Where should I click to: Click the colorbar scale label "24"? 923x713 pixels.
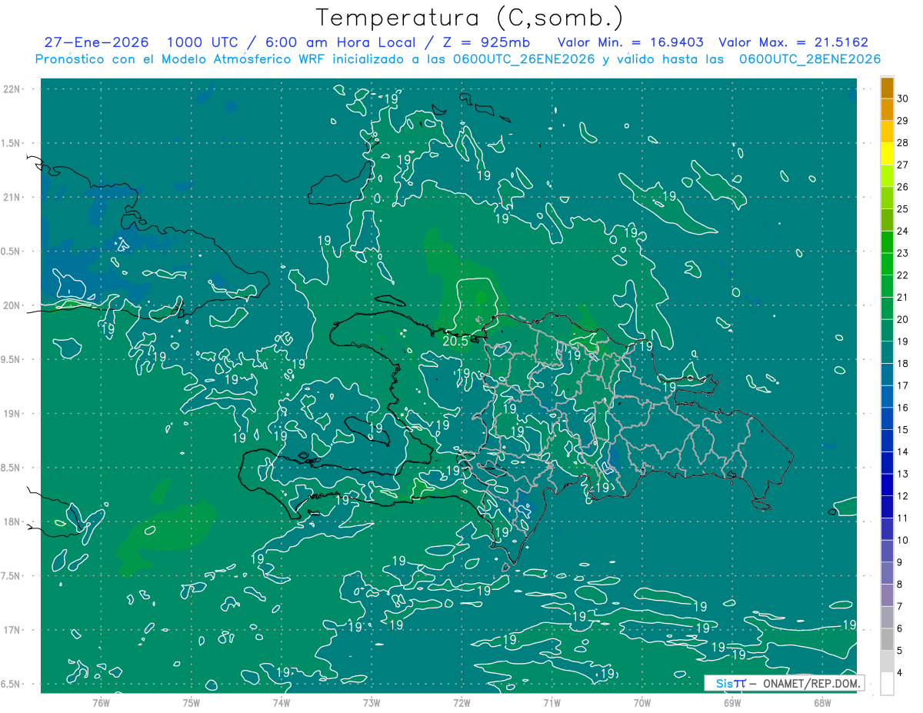coord(903,231)
